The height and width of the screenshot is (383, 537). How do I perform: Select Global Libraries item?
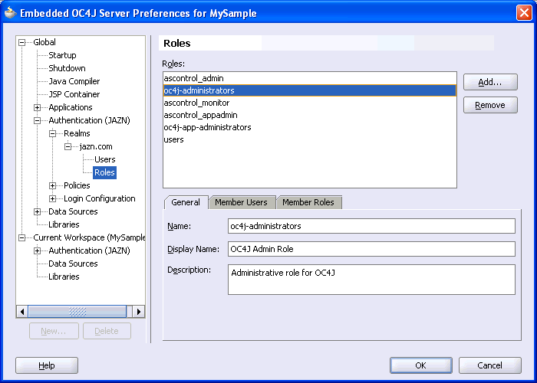64,224
